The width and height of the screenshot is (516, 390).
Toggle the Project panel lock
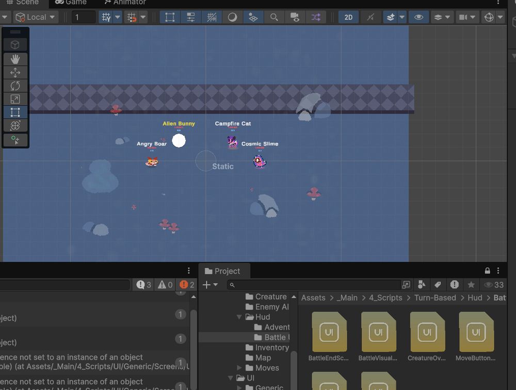click(488, 270)
